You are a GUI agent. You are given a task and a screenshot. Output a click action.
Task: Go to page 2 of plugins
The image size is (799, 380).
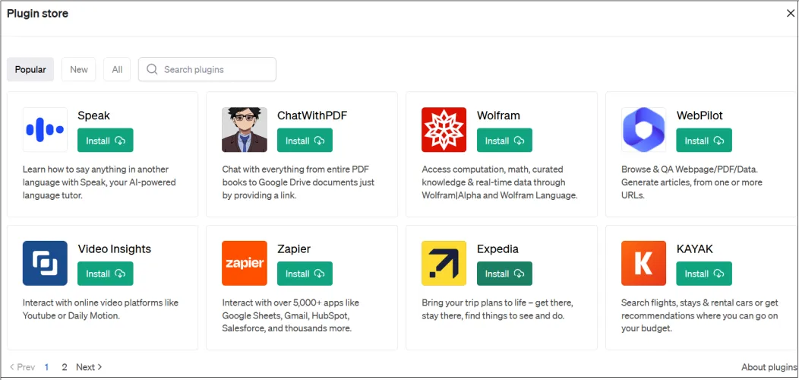pos(65,367)
